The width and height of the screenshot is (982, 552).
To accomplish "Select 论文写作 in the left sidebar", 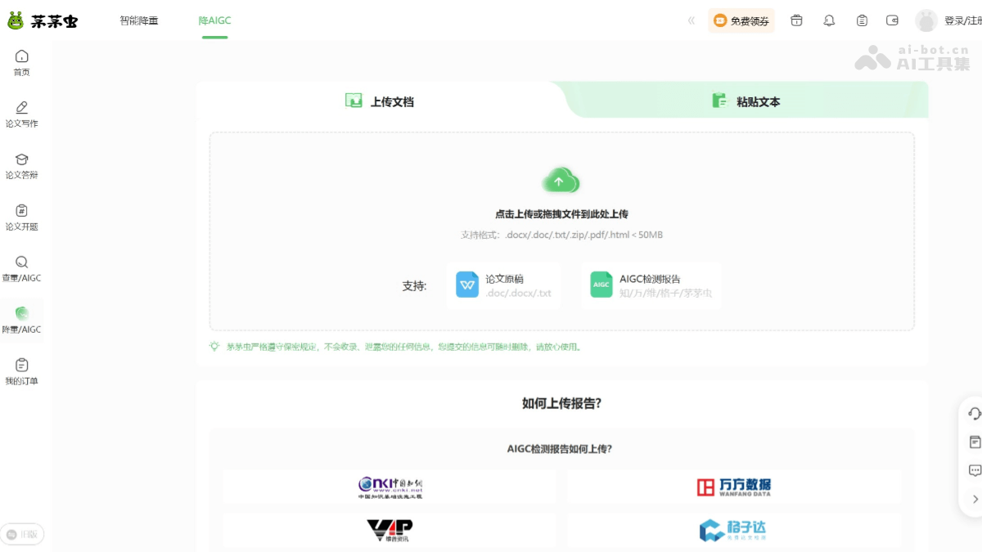I will pos(21,114).
